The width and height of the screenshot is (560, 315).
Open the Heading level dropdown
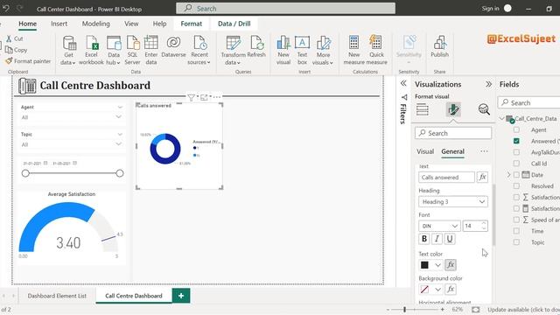tap(453, 202)
